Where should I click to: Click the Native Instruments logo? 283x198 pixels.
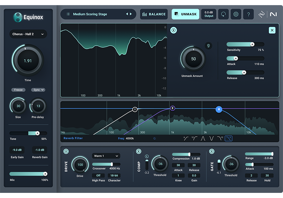(273, 14)
